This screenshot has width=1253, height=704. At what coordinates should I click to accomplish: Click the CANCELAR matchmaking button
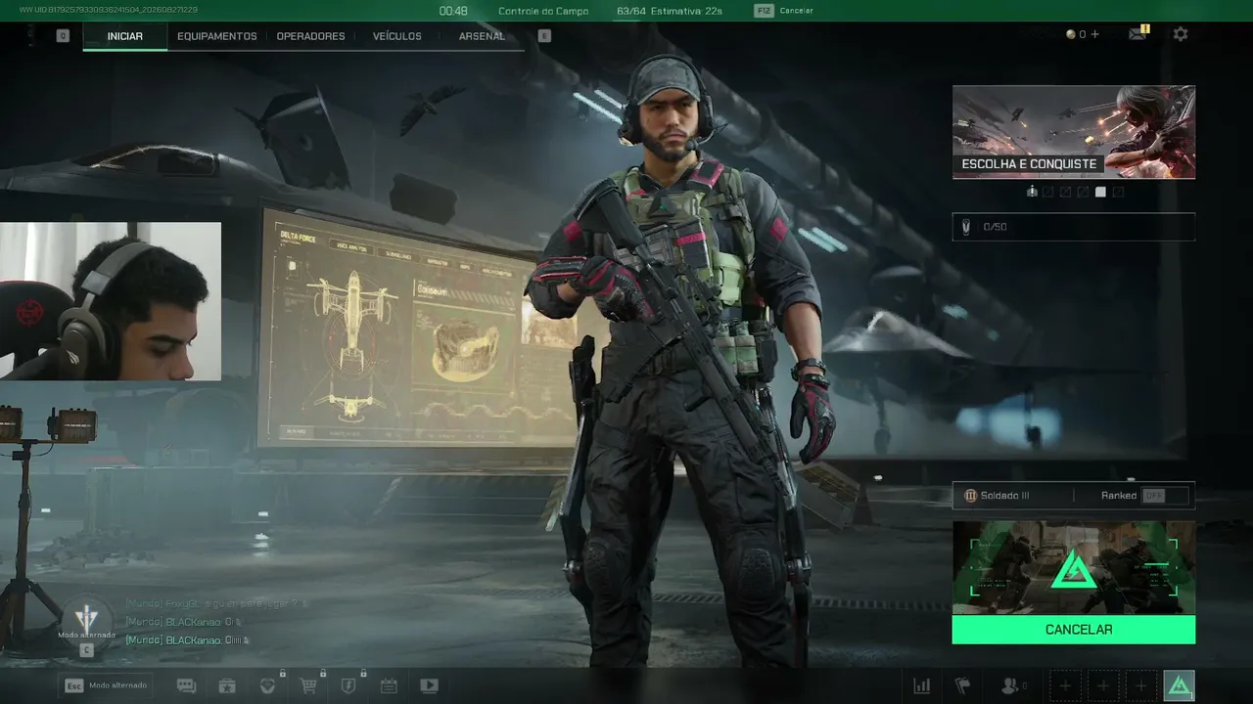pyautogui.click(x=1074, y=630)
